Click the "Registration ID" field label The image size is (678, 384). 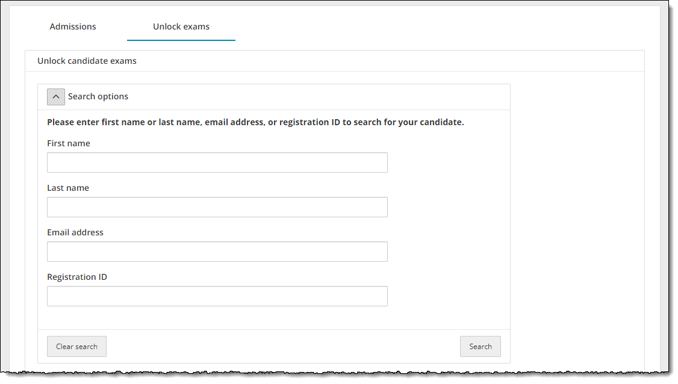point(77,277)
